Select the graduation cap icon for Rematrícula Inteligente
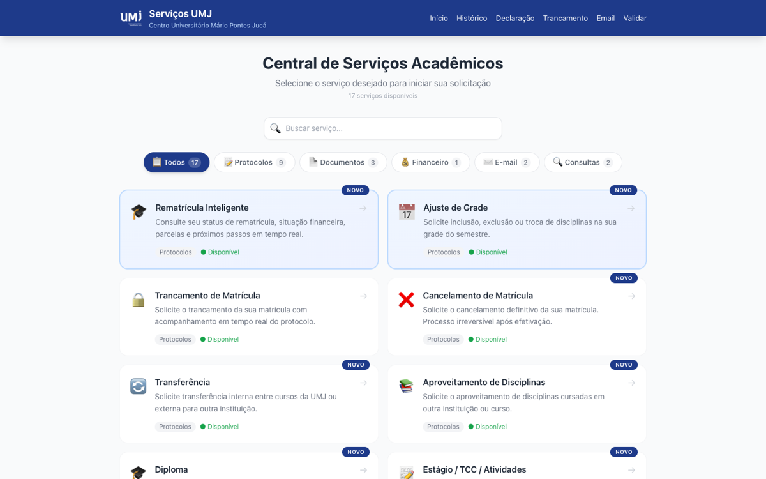Screen dimensions: 766x479 coord(139,211)
